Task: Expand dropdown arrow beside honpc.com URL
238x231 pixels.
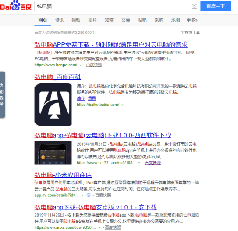Action: (81, 65)
